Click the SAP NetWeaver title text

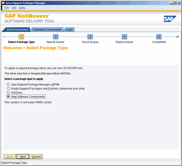click(x=27, y=16)
